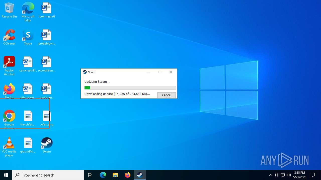
Task: Select the looksnear.rtf document icon
Action: (x=47, y=10)
